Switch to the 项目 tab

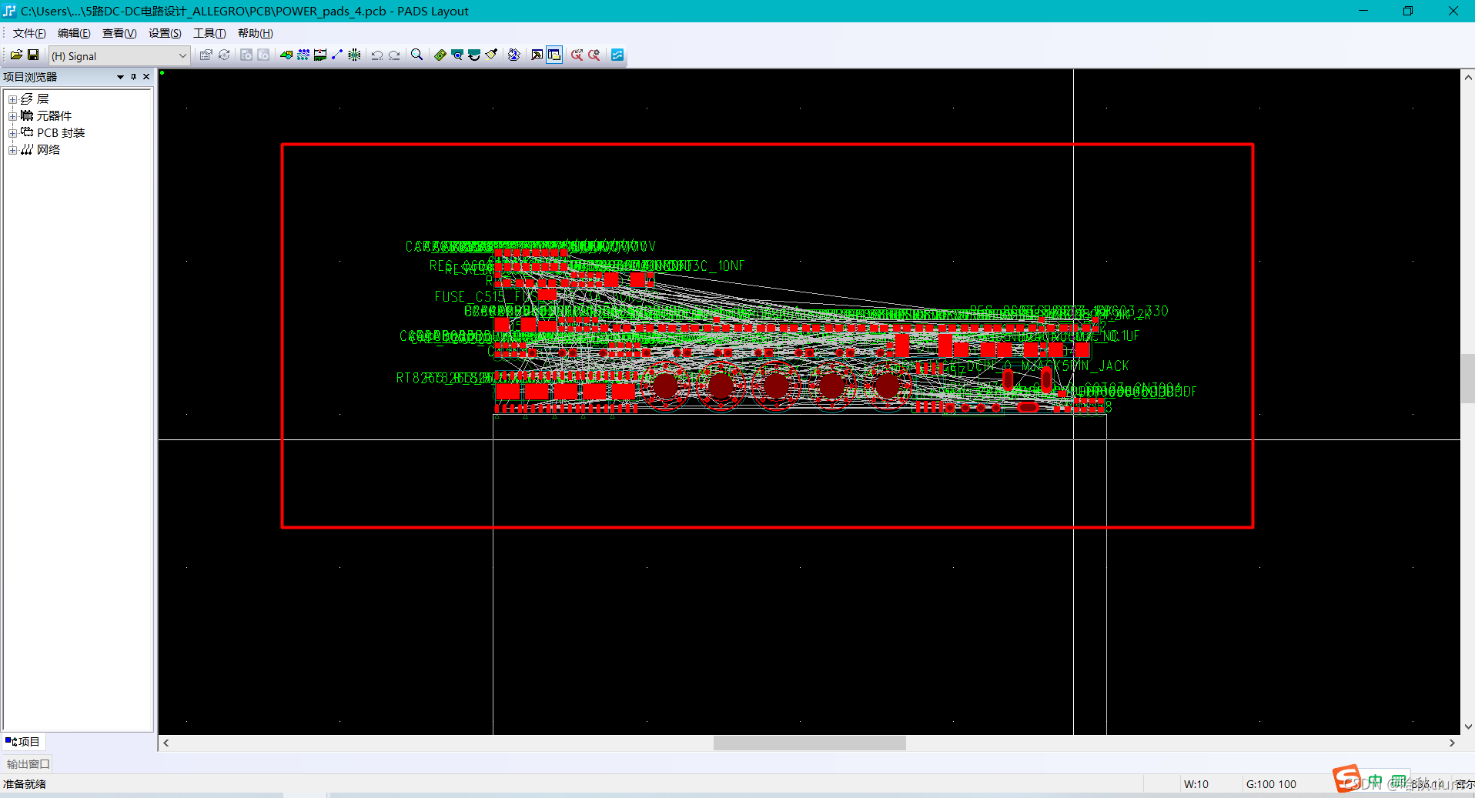click(23, 742)
